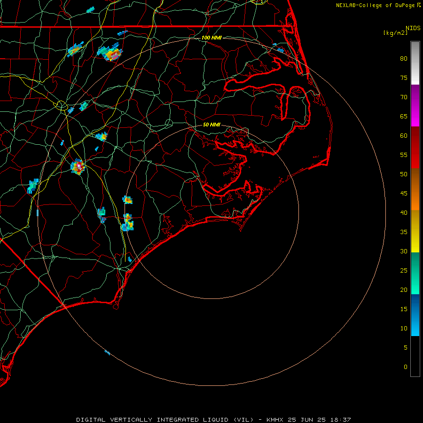
Task: Click the NEXLAB-College of DuPage label
Action: (376, 5)
